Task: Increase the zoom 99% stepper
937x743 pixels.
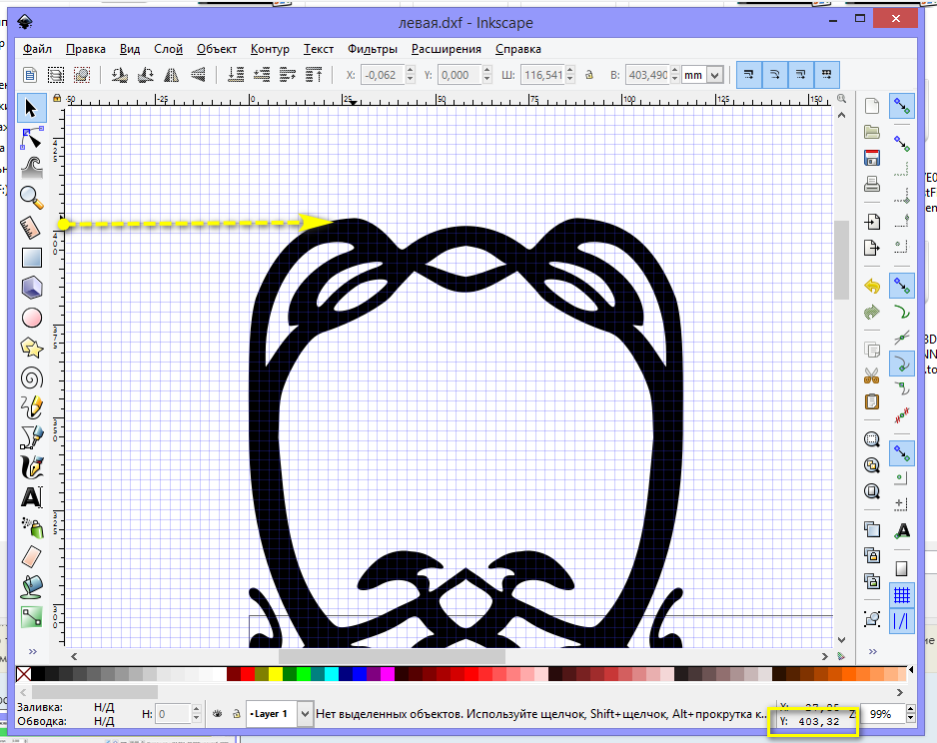Action: 911,709
